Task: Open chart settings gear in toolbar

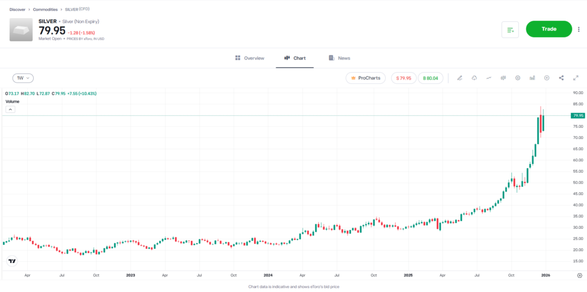Action: click(x=518, y=78)
